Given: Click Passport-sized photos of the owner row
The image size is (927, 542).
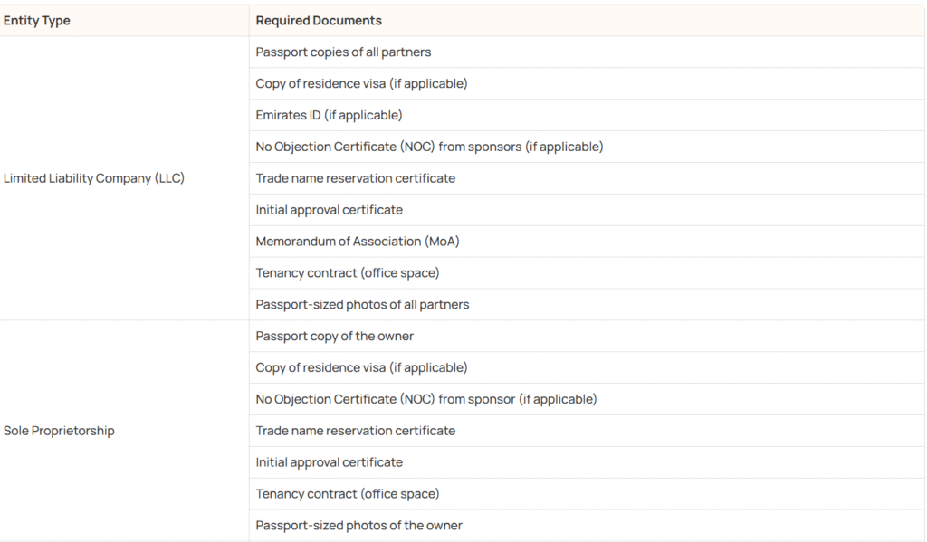Looking at the screenshot, I should (587, 526).
